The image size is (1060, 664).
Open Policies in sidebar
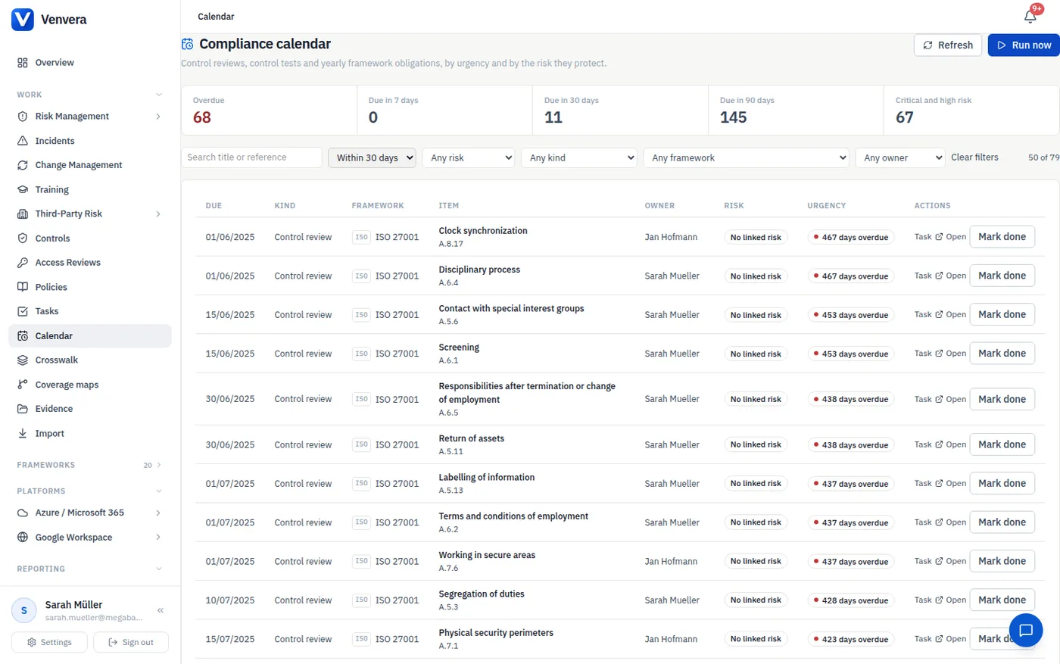coord(90,287)
